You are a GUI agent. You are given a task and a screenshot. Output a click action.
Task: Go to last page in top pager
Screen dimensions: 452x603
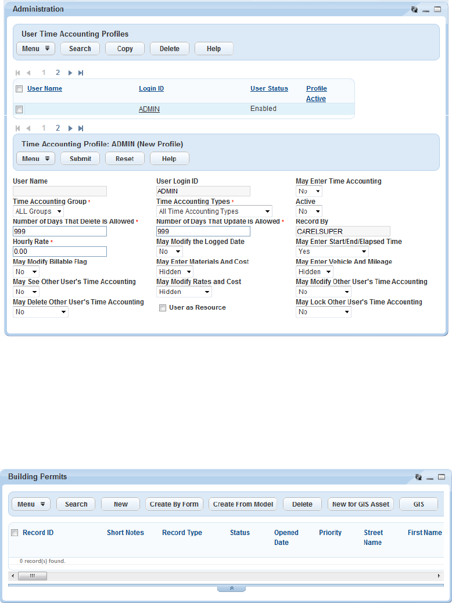[81, 73]
